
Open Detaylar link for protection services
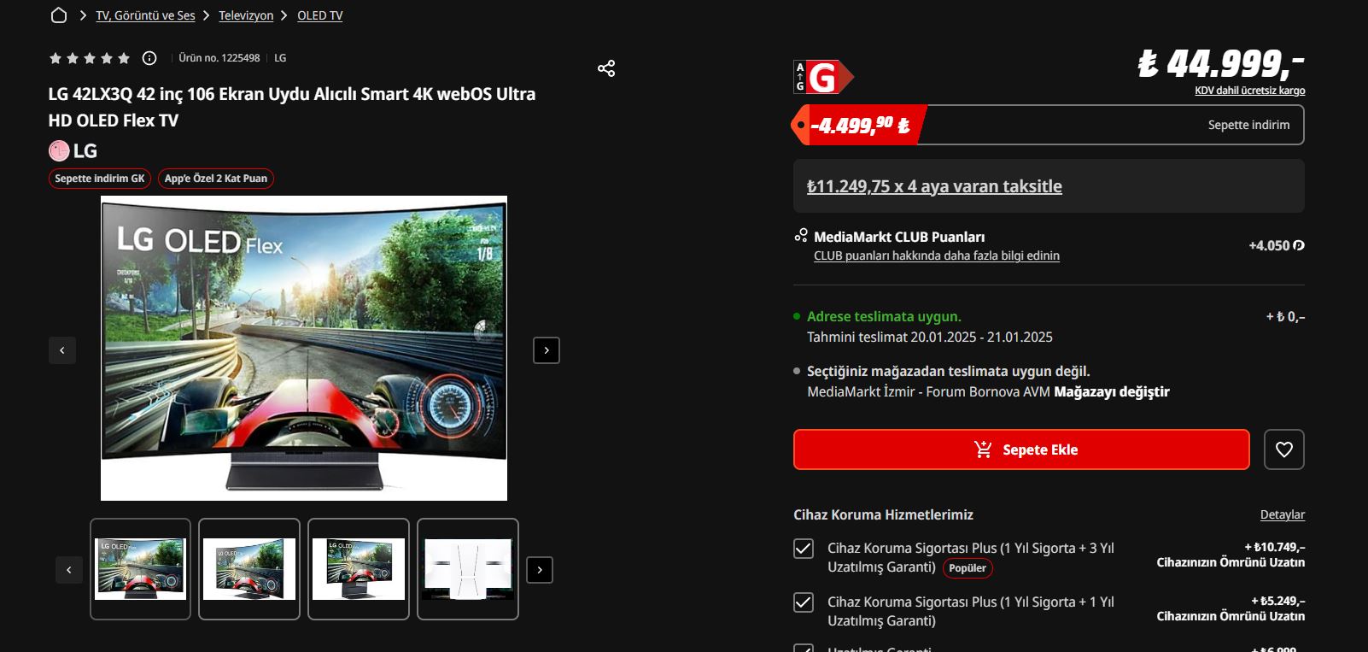tap(1283, 514)
